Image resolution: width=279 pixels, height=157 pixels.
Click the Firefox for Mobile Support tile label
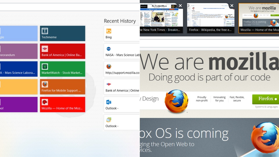[x=61, y=90]
